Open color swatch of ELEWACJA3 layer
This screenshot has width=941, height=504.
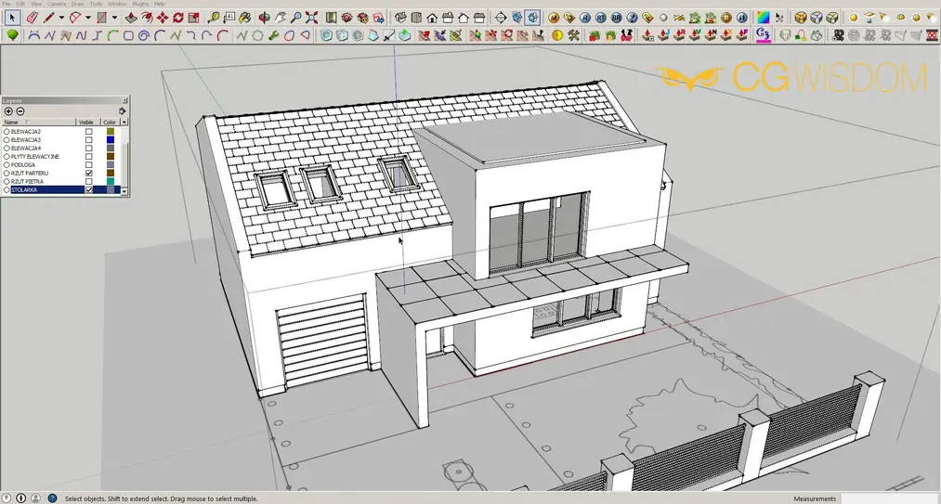click(111, 140)
